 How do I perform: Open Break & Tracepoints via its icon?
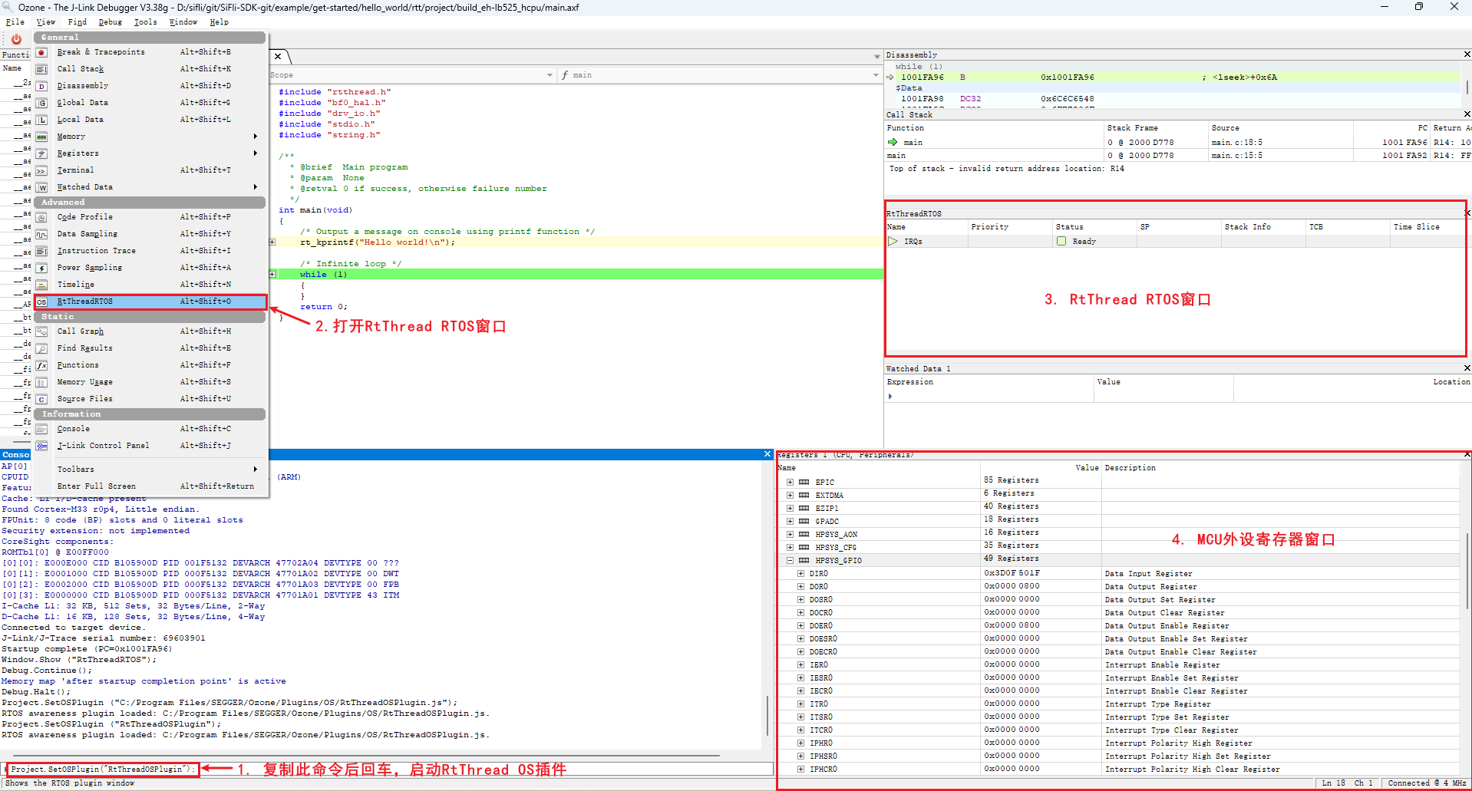42,52
